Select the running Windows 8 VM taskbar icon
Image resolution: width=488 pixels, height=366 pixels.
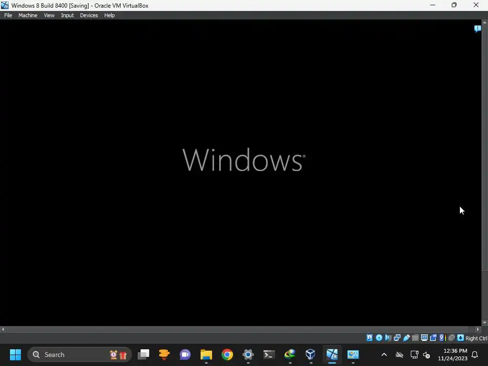tap(332, 355)
